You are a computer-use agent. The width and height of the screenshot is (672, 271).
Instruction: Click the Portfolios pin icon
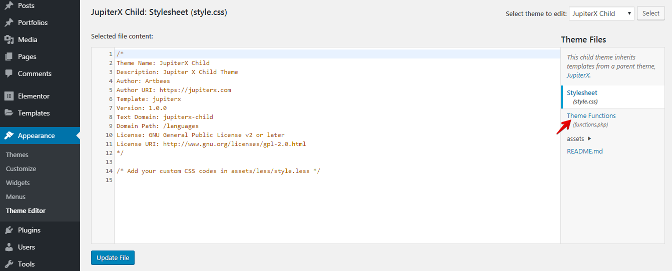tap(9, 22)
